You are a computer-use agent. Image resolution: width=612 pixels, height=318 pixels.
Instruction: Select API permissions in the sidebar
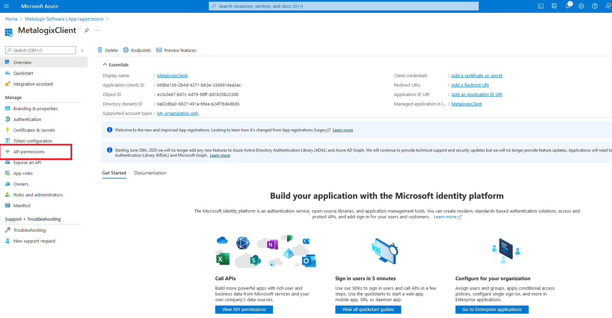click(29, 152)
